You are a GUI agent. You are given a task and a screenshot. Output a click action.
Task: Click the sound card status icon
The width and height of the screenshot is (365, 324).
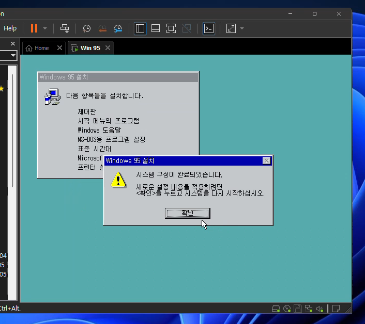[320, 309]
